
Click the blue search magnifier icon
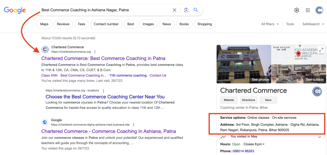pyautogui.click(x=196, y=10)
